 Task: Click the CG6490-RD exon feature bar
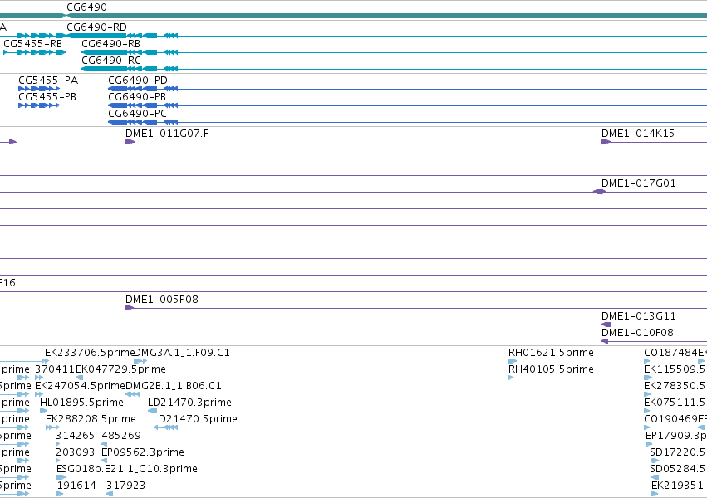[96, 36]
